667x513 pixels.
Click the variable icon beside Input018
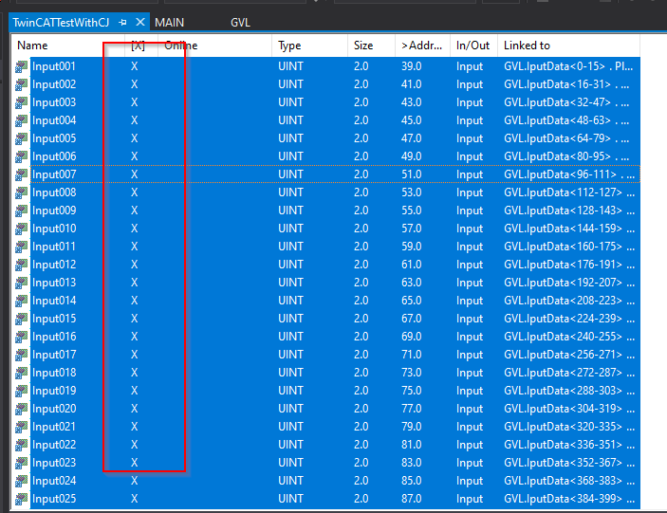tap(21, 373)
